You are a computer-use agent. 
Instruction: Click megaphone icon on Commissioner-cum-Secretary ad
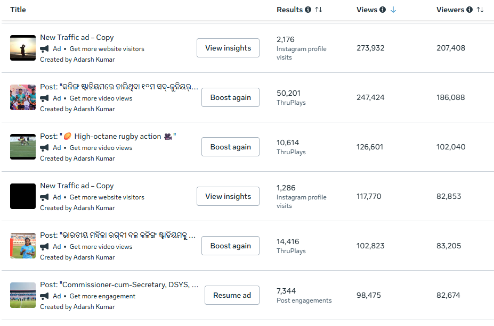44,296
